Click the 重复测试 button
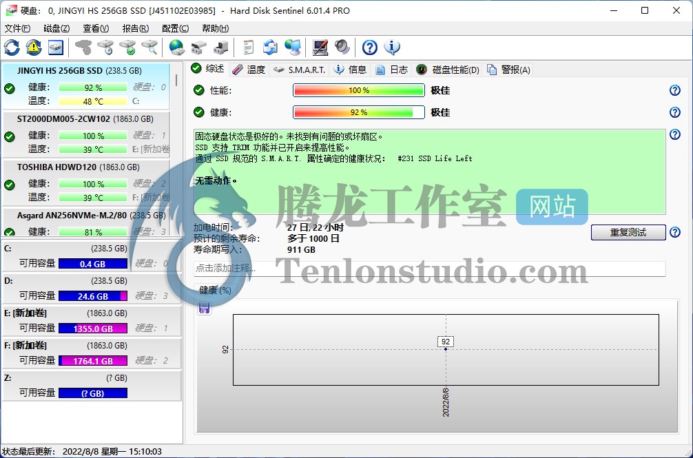This screenshot has height=458, width=693. coord(628,232)
